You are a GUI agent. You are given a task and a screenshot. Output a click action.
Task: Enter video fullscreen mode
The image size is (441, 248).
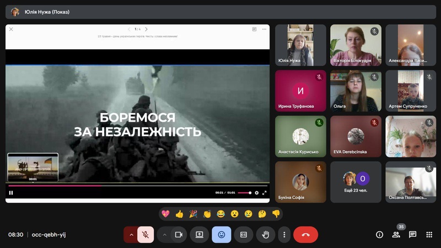[265, 193]
